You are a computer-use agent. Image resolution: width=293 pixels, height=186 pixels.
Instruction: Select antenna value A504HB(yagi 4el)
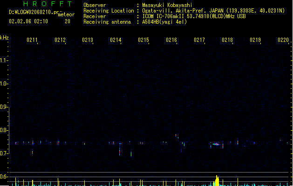point(164,22)
